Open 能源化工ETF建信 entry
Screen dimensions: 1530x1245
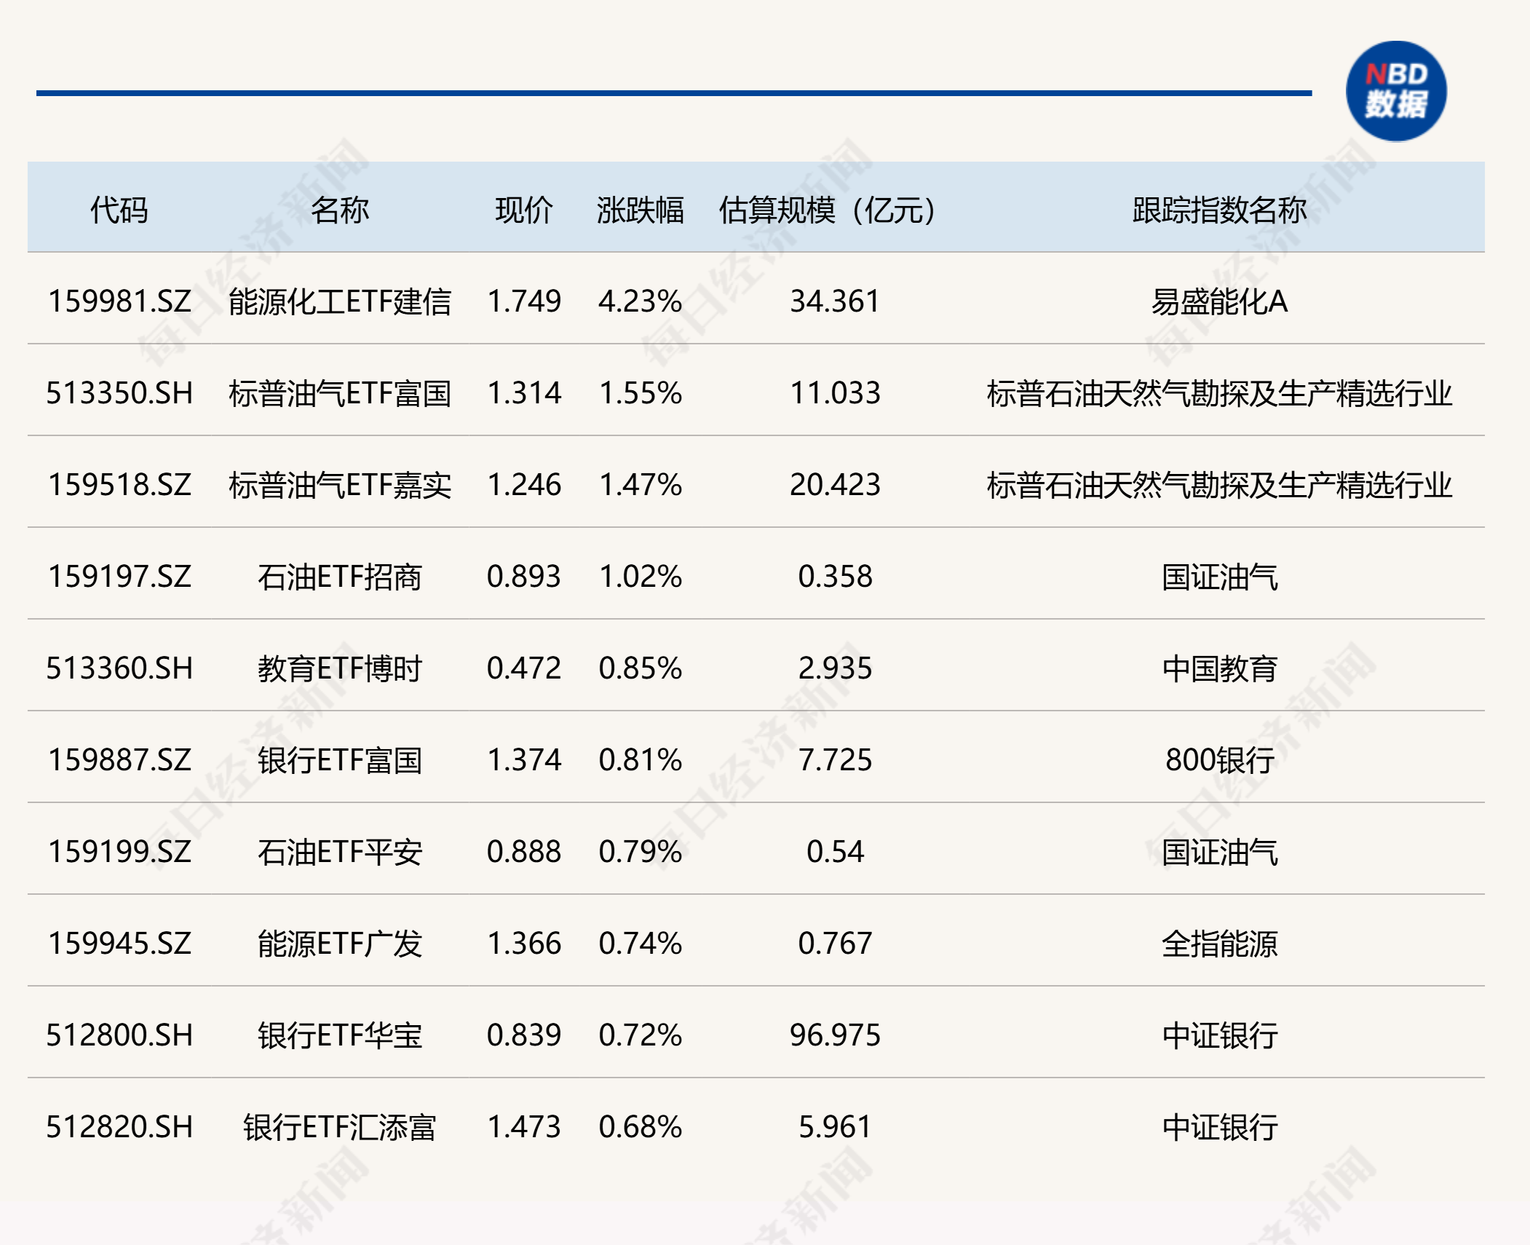click(x=340, y=301)
